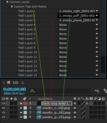Image resolution: width=107 pixels, height=123 pixels.
Task: Open the E3D panel menu
Action: 23,83
